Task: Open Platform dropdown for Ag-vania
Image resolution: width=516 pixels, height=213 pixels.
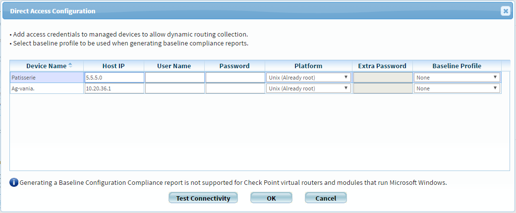Action: tap(308, 88)
